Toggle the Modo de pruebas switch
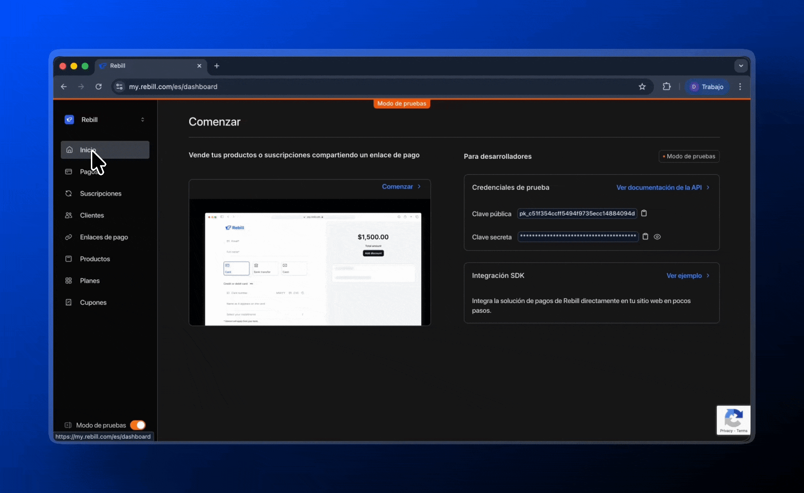Image resolution: width=804 pixels, height=493 pixels. [138, 425]
